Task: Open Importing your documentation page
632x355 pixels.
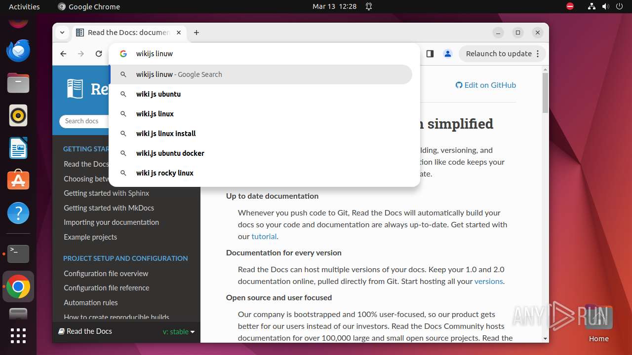Action: click(111, 222)
